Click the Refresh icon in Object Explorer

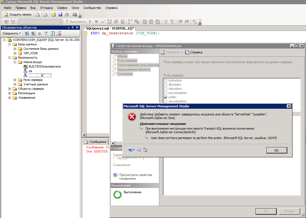52,33
